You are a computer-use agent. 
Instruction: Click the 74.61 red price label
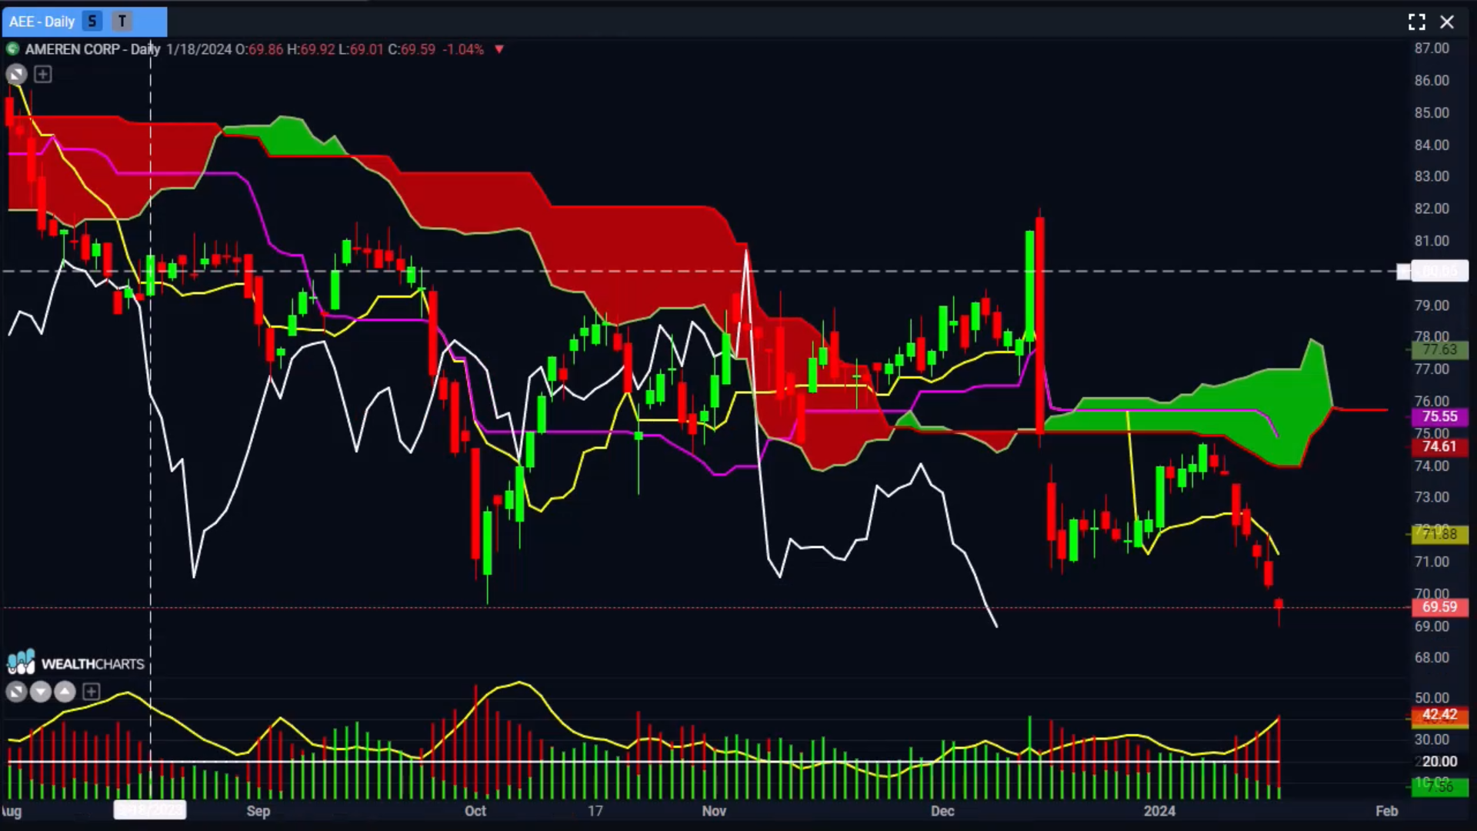pos(1439,446)
